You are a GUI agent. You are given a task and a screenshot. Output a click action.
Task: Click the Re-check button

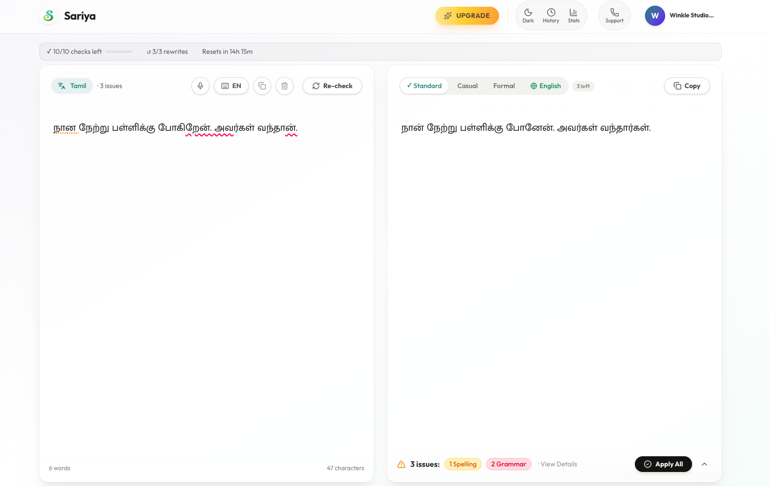[x=332, y=86]
